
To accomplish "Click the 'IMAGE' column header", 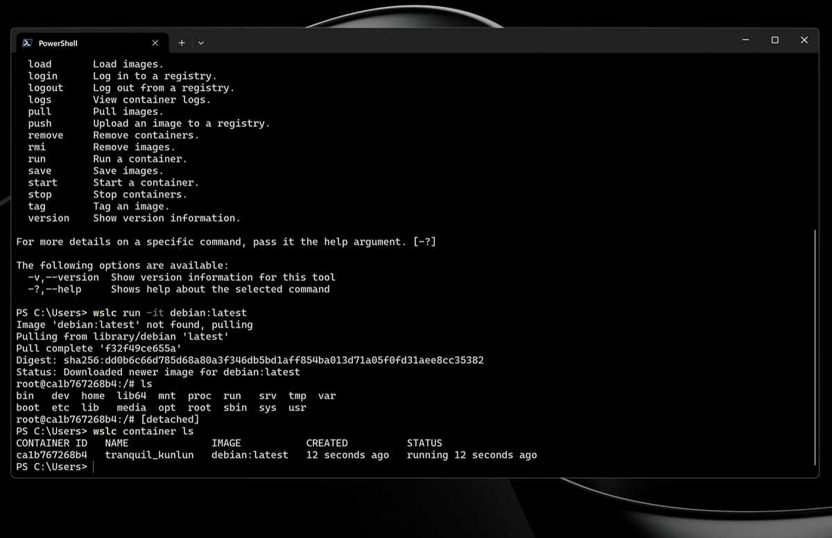I will (x=226, y=443).
